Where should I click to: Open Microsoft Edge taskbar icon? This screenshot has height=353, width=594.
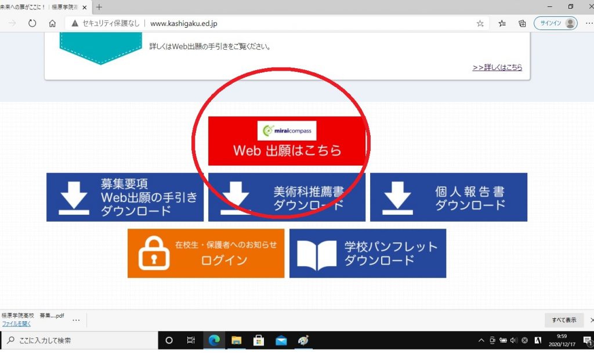214,340
